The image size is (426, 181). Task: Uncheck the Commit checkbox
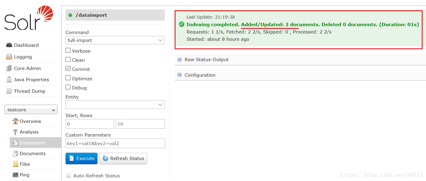(68, 69)
